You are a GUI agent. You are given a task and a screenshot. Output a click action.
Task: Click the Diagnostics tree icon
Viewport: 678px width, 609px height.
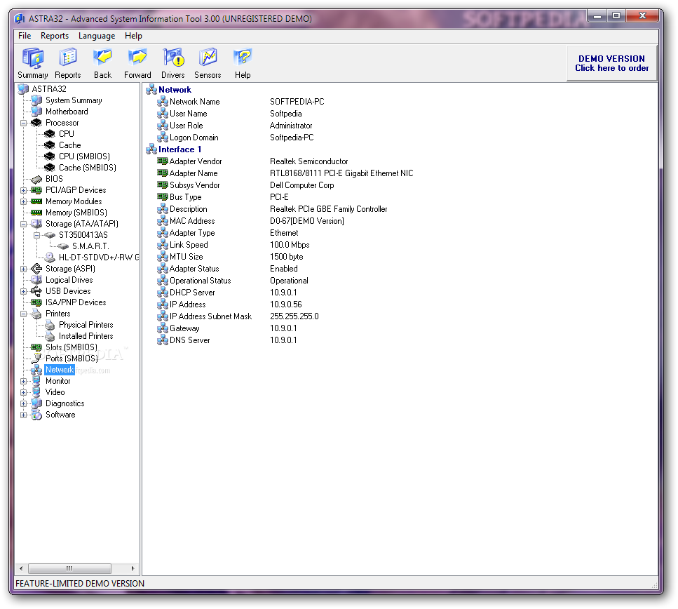[x=36, y=403]
